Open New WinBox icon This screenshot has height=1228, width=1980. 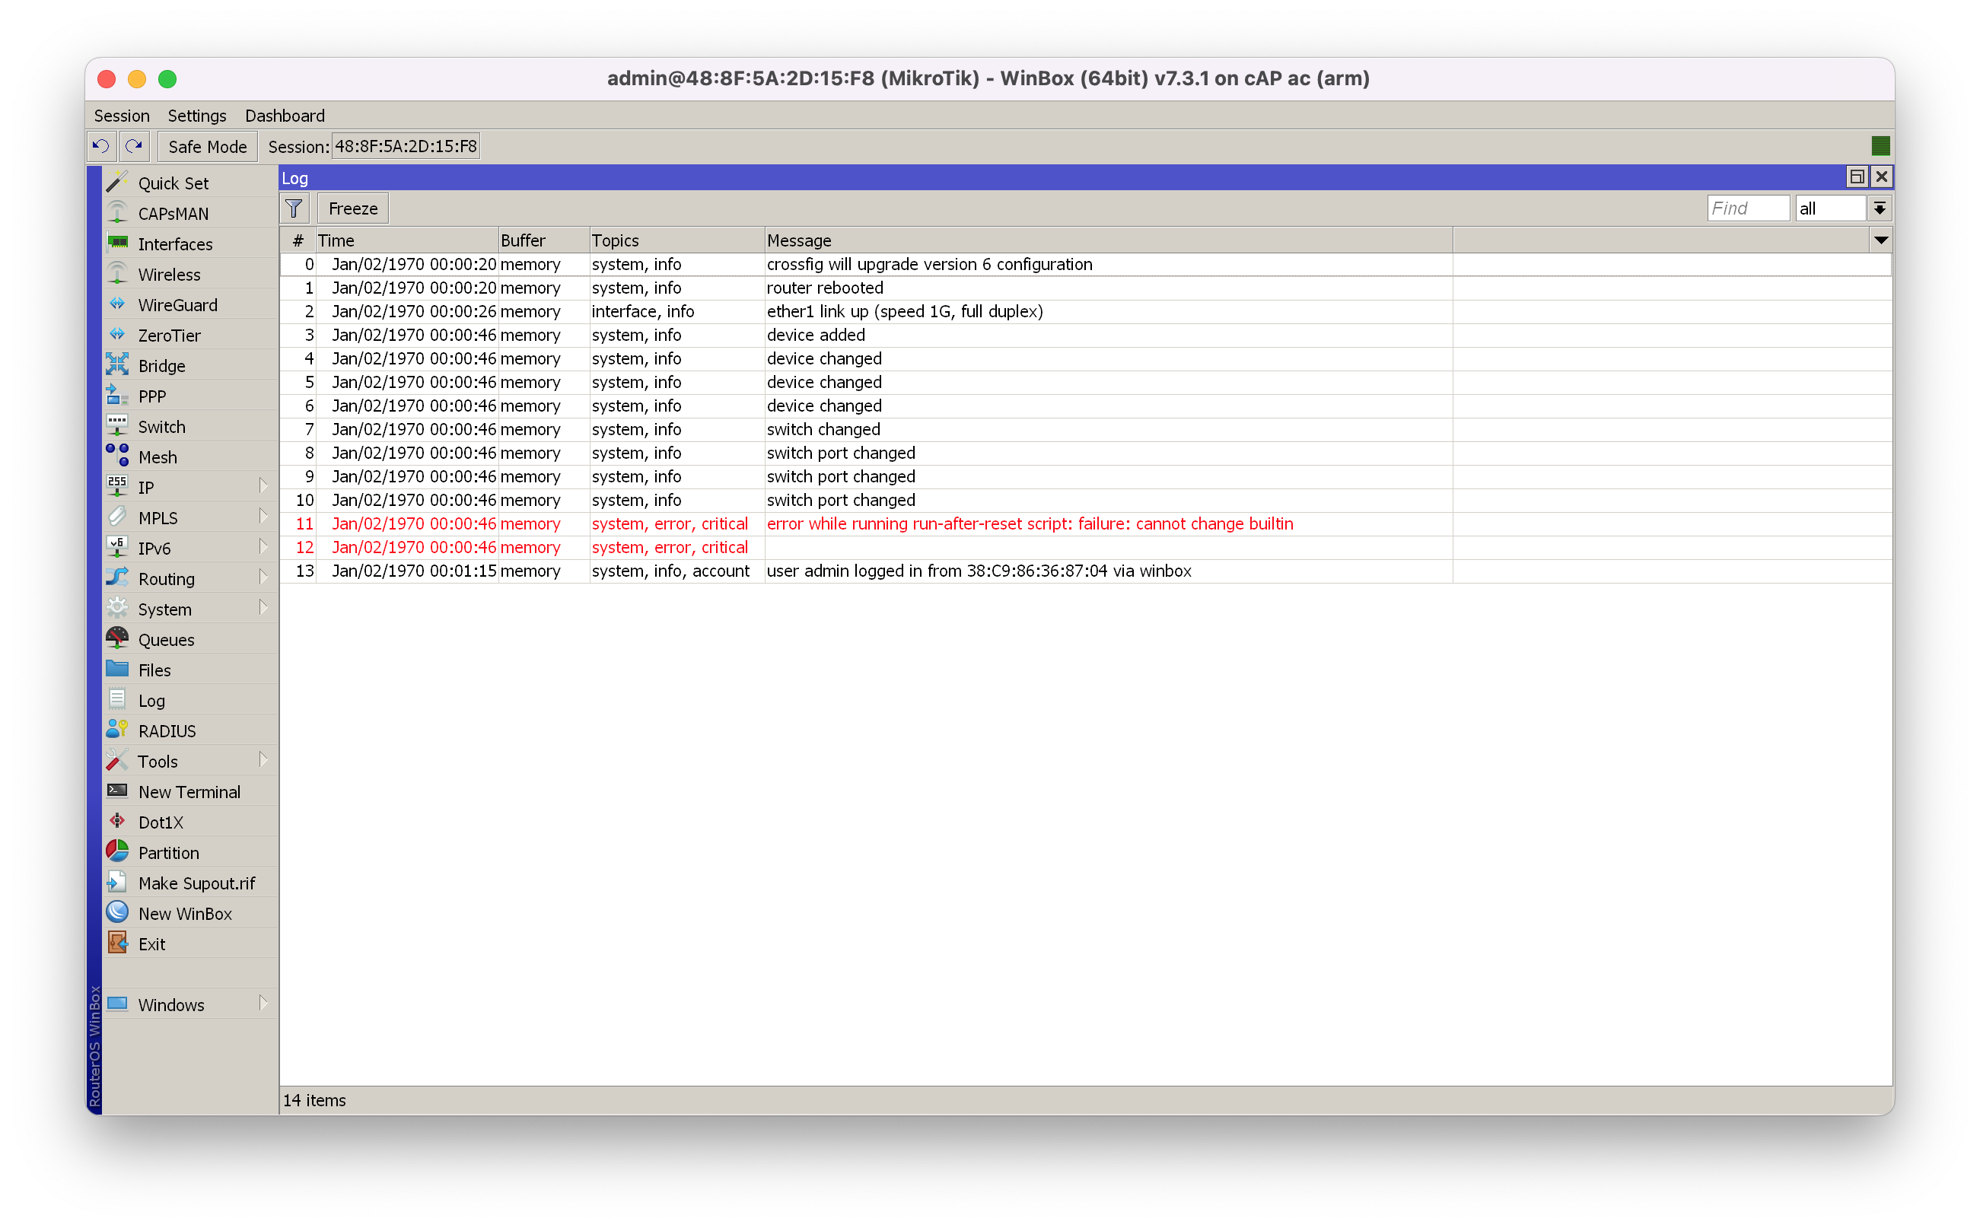(117, 913)
